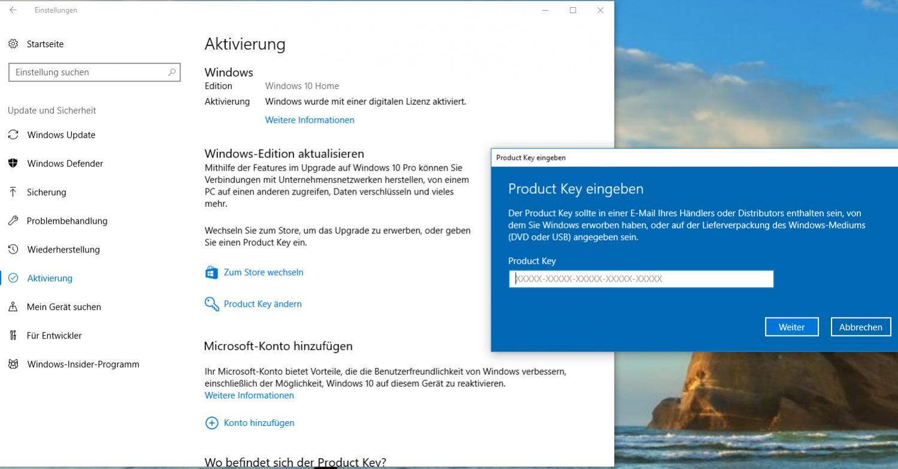
Task: Click the Microsoft-Konto hinzufügen heading
Action: click(x=279, y=346)
